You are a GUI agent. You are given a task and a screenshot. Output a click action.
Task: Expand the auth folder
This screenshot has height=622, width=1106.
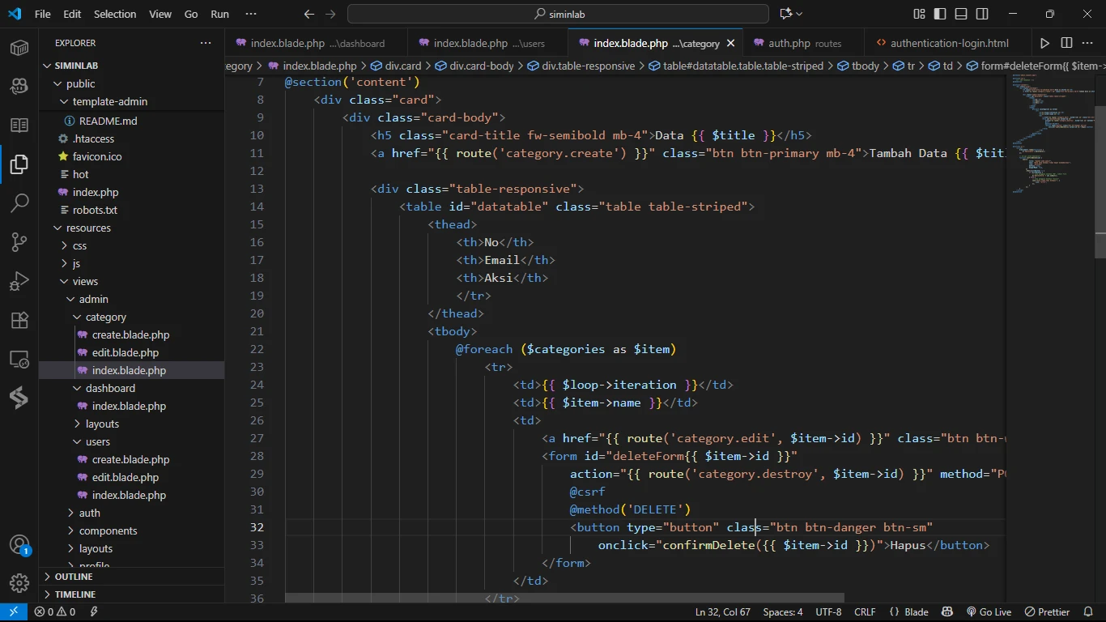(x=89, y=513)
